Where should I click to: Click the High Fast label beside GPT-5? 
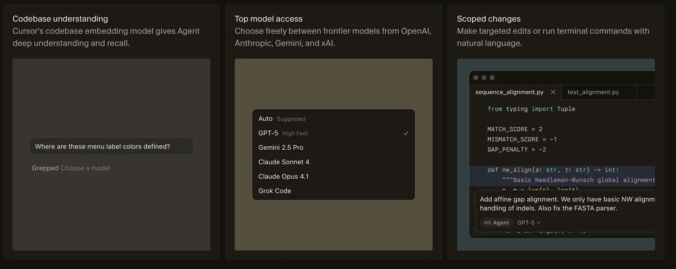(x=295, y=133)
